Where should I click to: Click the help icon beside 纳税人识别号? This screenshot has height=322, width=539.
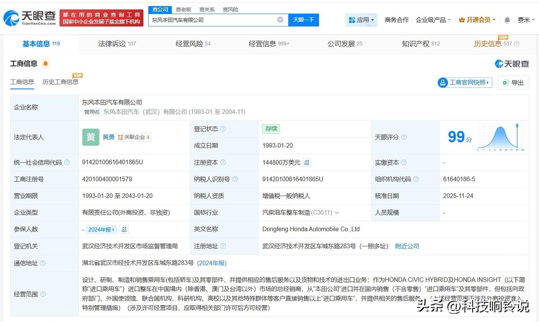(x=235, y=179)
